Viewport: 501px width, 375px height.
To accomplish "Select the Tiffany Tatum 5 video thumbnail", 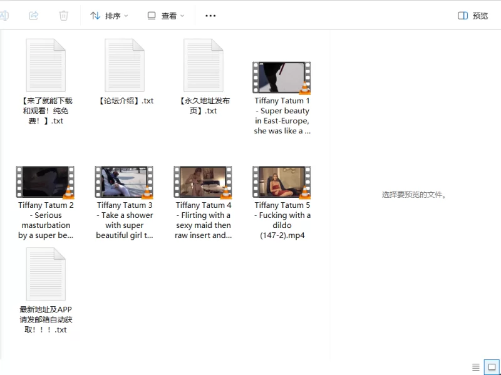I will [281, 182].
